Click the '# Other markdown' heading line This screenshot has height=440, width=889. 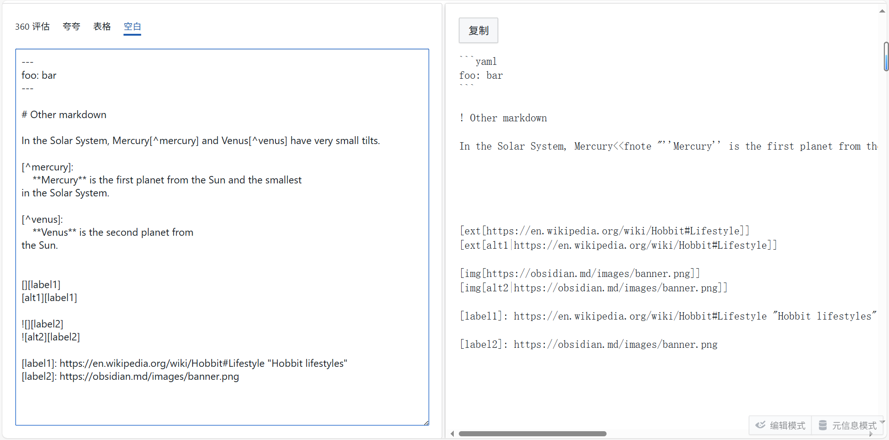coord(64,114)
